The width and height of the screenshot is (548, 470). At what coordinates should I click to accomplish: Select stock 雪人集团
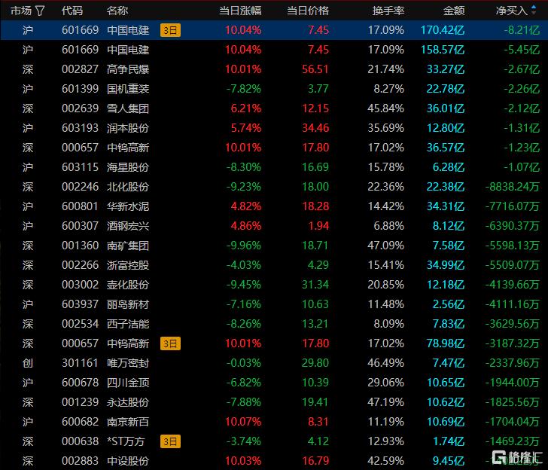(x=128, y=108)
